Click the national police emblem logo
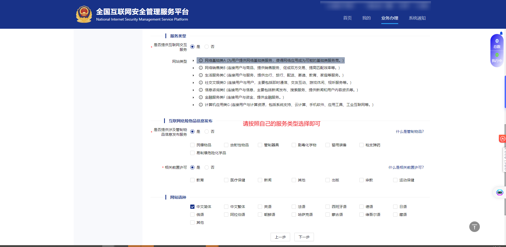Image resolution: width=506 pixels, height=247 pixels. pos(84,14)
